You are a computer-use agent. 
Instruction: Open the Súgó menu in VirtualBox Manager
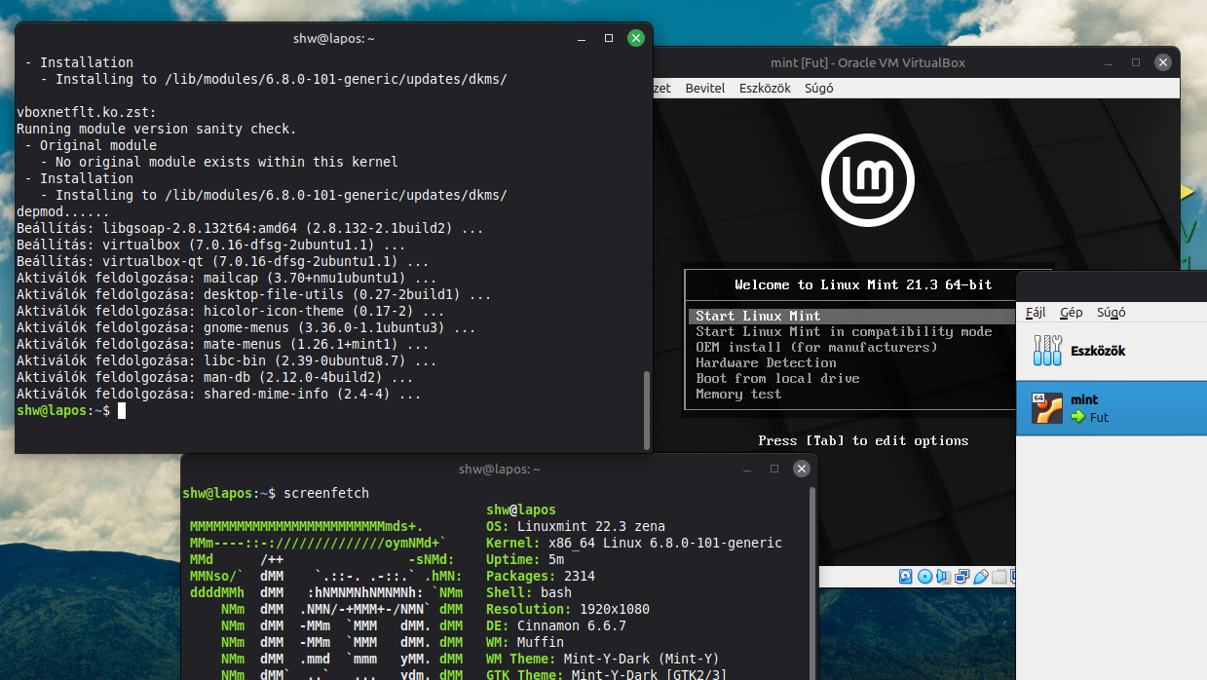click(x=1111, y=313)
